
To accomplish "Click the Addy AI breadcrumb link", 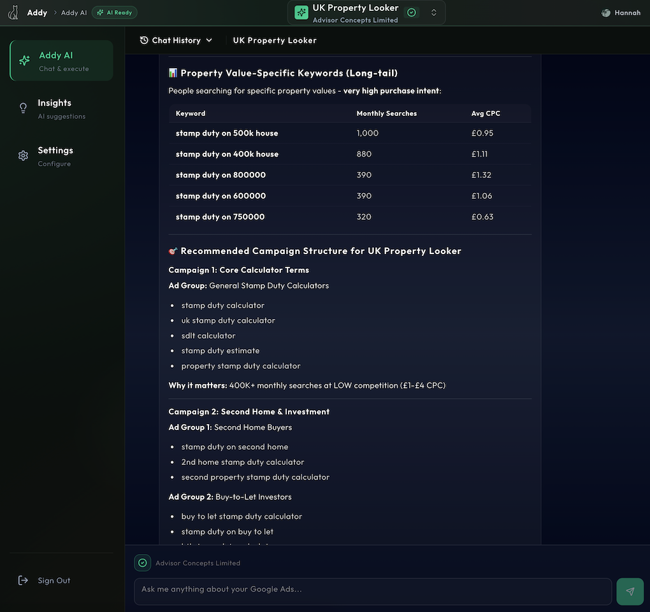I will click(x=74, y=13).
